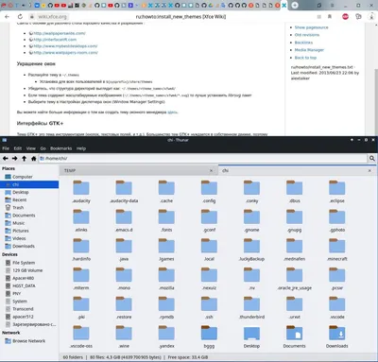Go back with Thunar's left arrow
Viewport: 378px width, 362px height.
click(6, 159)
